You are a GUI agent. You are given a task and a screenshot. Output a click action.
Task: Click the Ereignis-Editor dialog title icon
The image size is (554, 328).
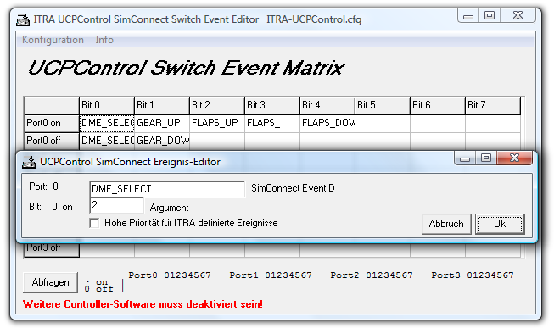tap(29, 162)
